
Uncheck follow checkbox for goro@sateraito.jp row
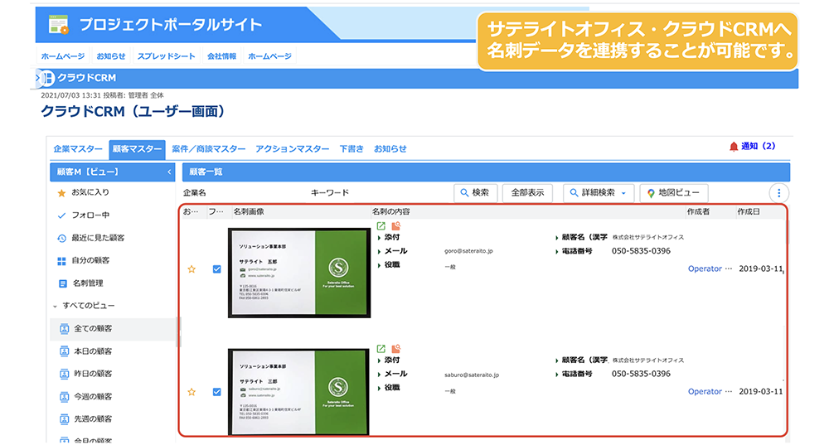pos(216,269)
